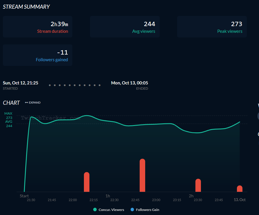Select the tallest red bar near 22:45
259x215 pixels.
pyautogui.click(x=142, y=175)
